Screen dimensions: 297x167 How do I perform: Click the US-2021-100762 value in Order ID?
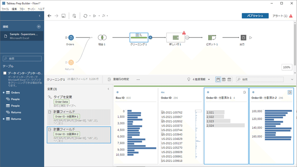(x=172, y=112)
